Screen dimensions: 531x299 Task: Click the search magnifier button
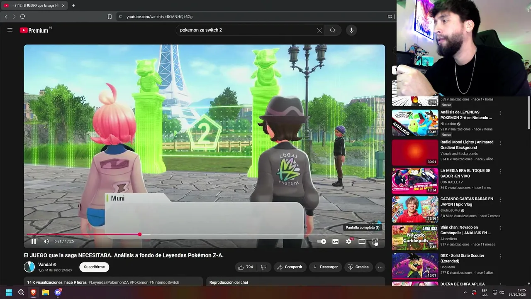coord(333,30)
